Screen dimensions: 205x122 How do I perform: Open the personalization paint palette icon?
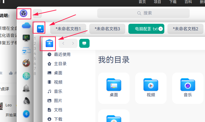pyautogui.click(x=26, y=63)
